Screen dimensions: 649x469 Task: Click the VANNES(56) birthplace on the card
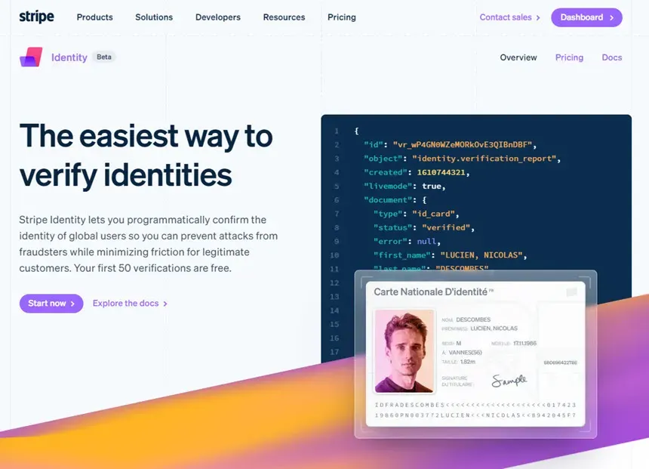[465, 353]
